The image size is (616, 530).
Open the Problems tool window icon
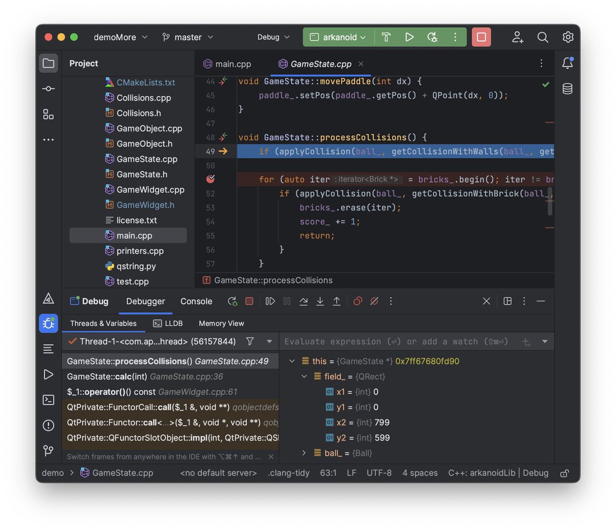pyautogui.click(x=48, y=425)
